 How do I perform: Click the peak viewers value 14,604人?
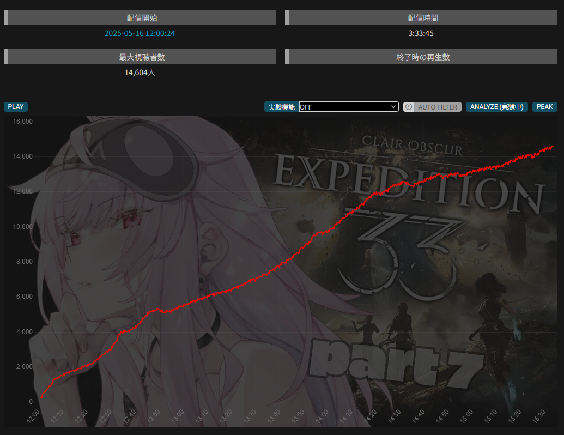click(x=140, y=72)
